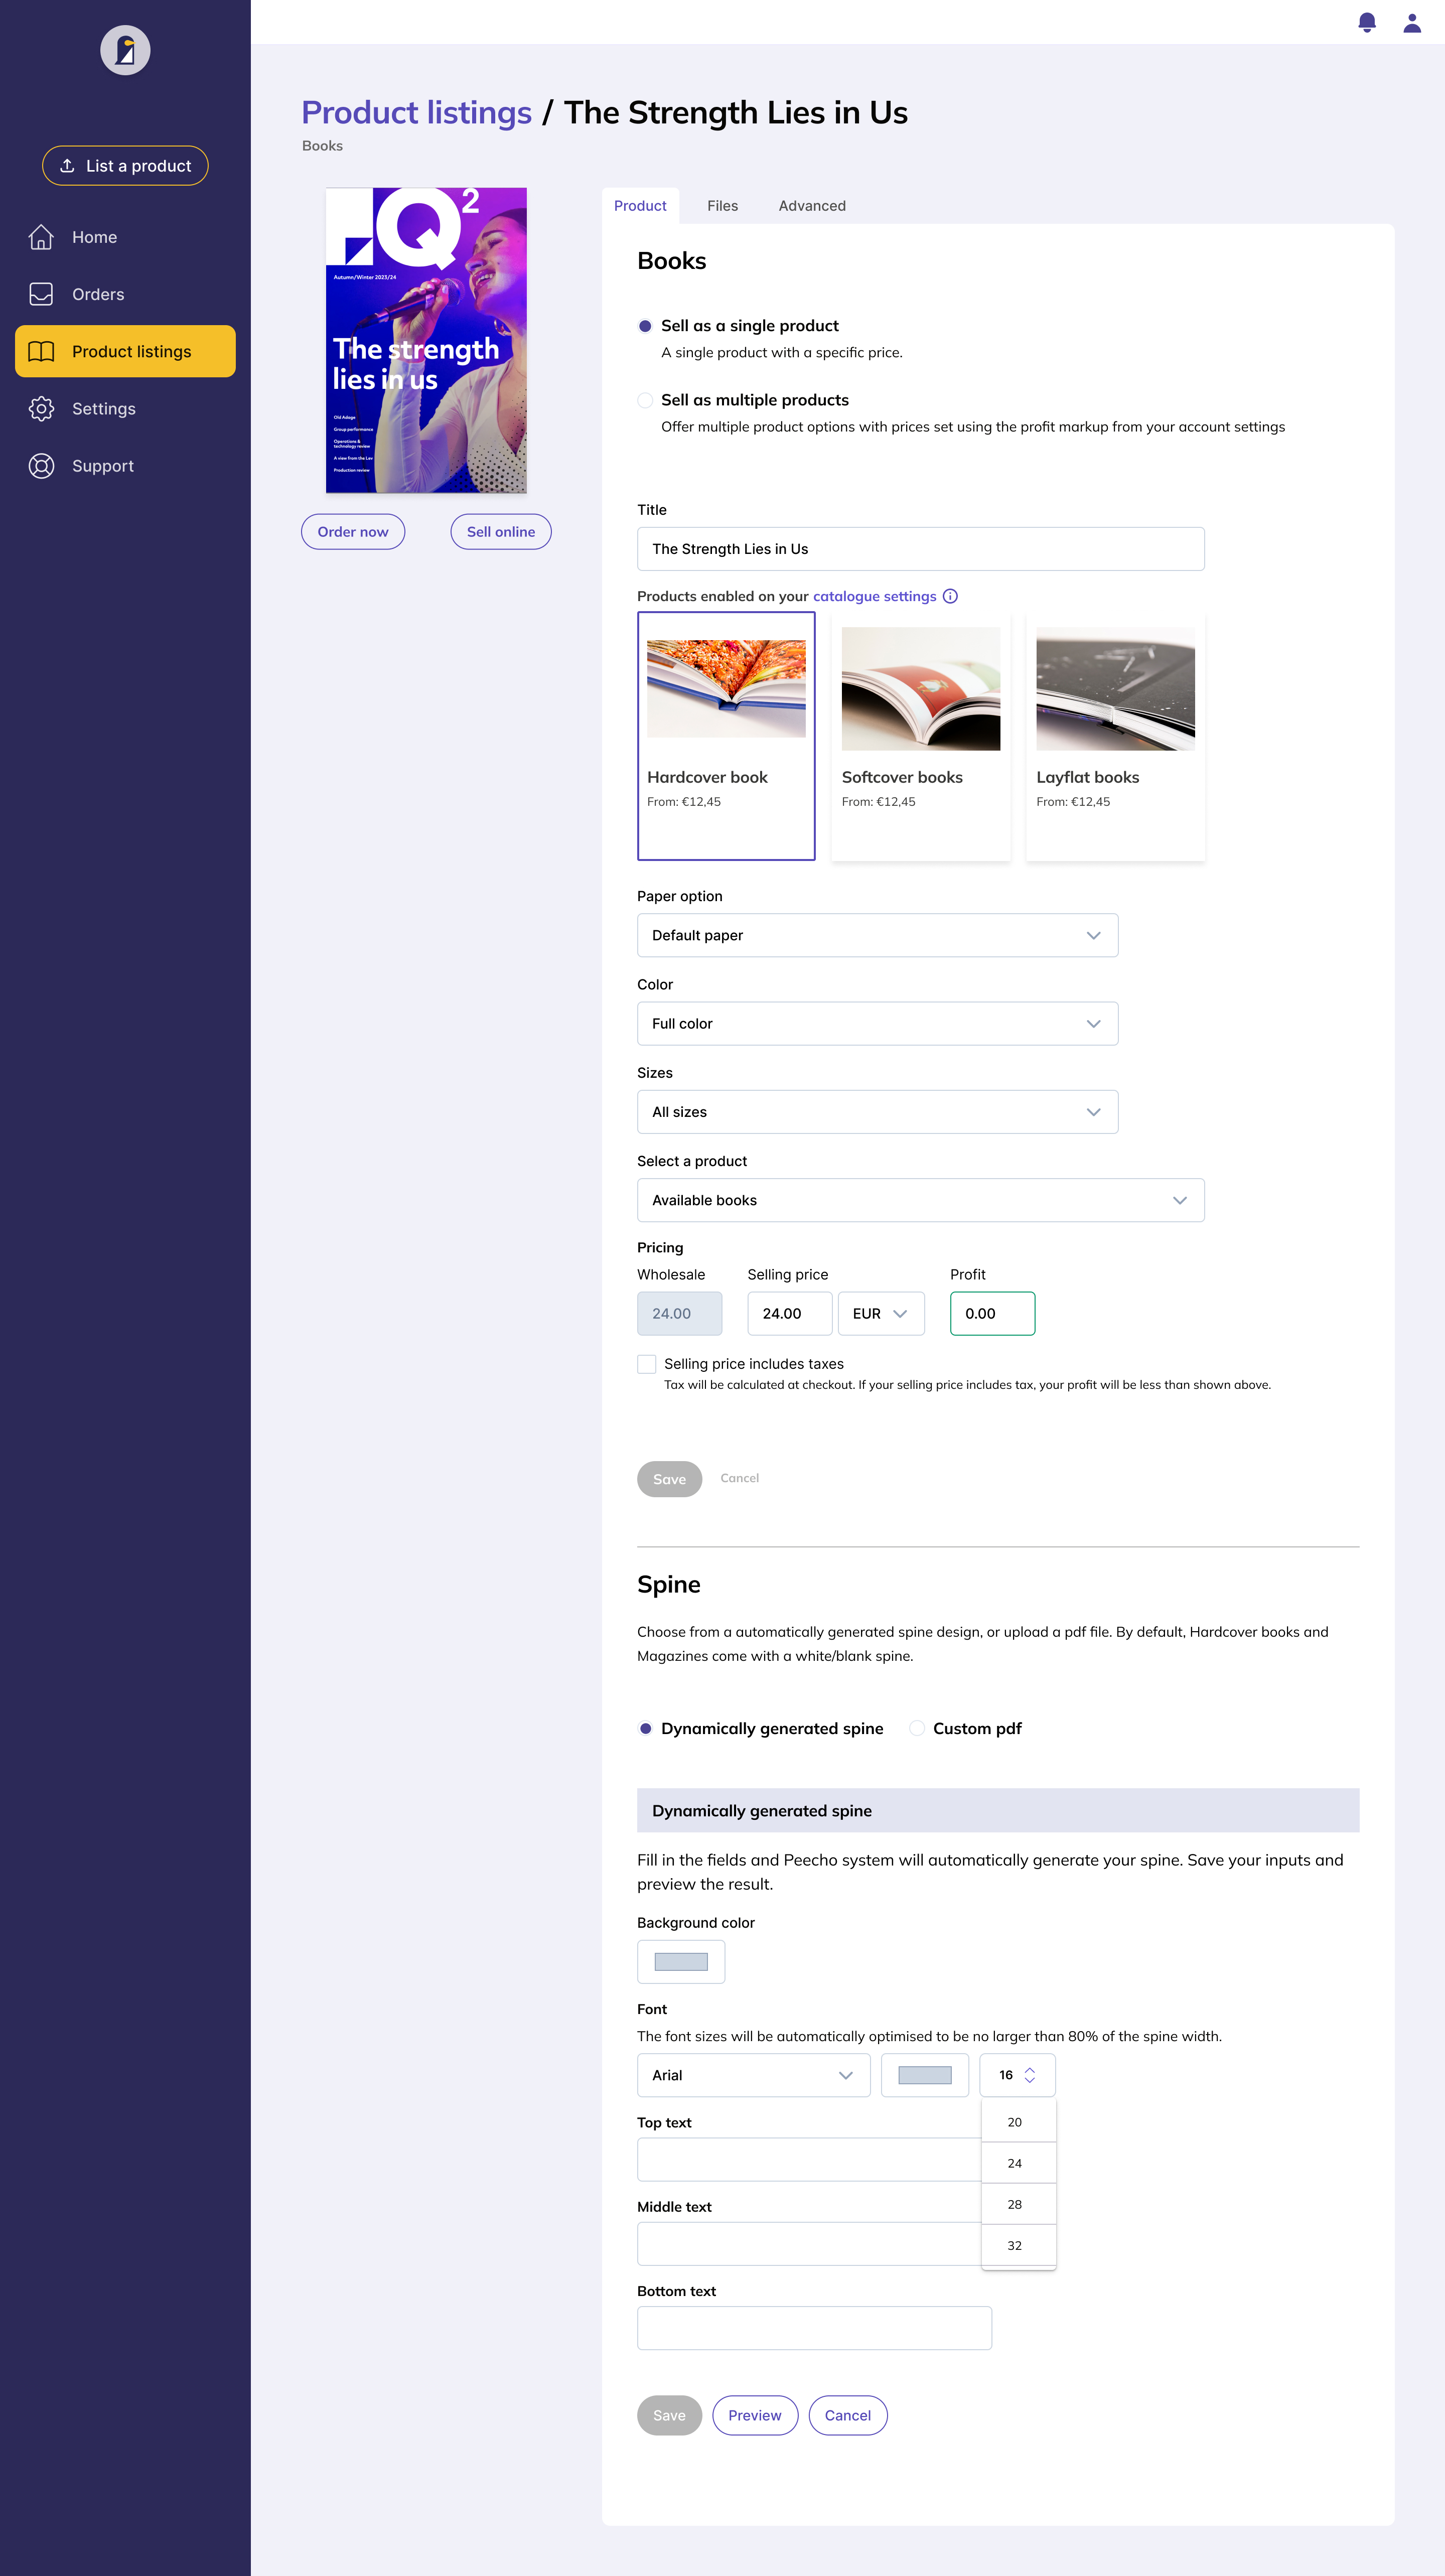Select the Product listings sidebar icon
The width and height of the screenshot is (1445, 2576).
coord(42,351)
